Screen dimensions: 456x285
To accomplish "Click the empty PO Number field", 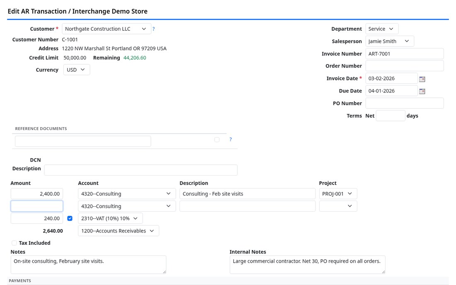I will click(x=405, y=104).
